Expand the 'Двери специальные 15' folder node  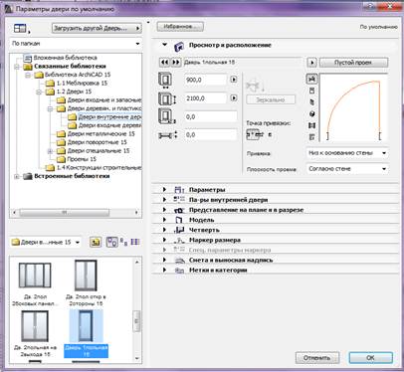click(x=50, y=151)
